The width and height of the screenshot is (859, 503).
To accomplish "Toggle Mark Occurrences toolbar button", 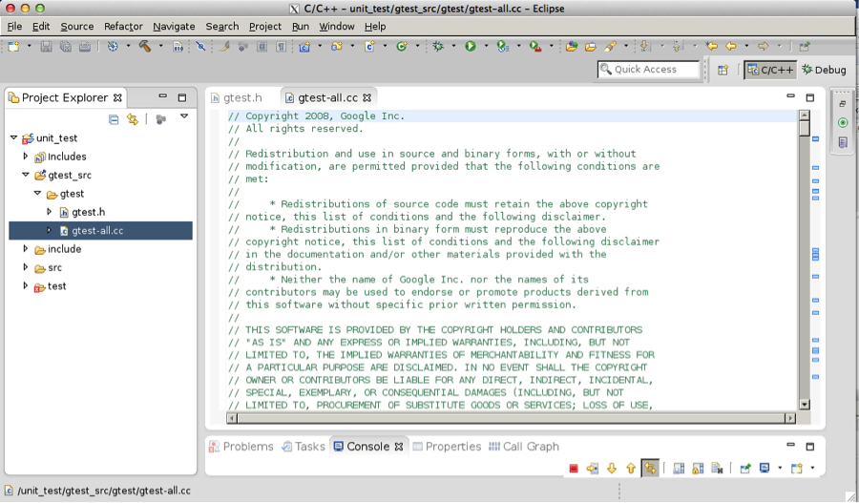I will click(x=223, y=47).
